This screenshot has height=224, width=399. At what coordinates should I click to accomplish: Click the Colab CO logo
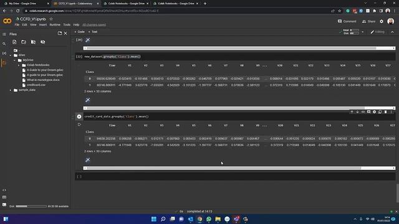click(7, 21)
